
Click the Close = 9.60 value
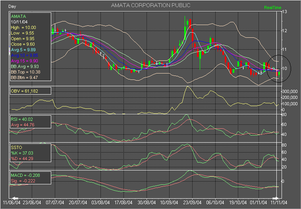tap(23, 44)
